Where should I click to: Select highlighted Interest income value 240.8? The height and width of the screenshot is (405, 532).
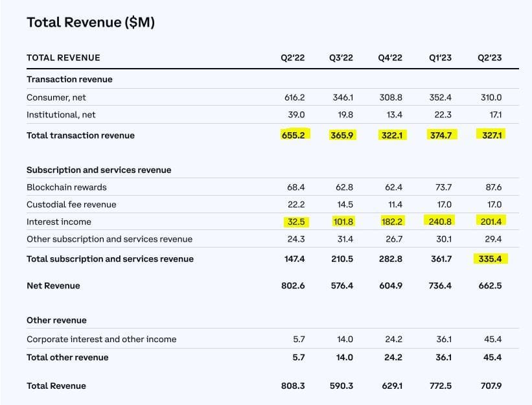pyautogui.click(x=440, y=222)
